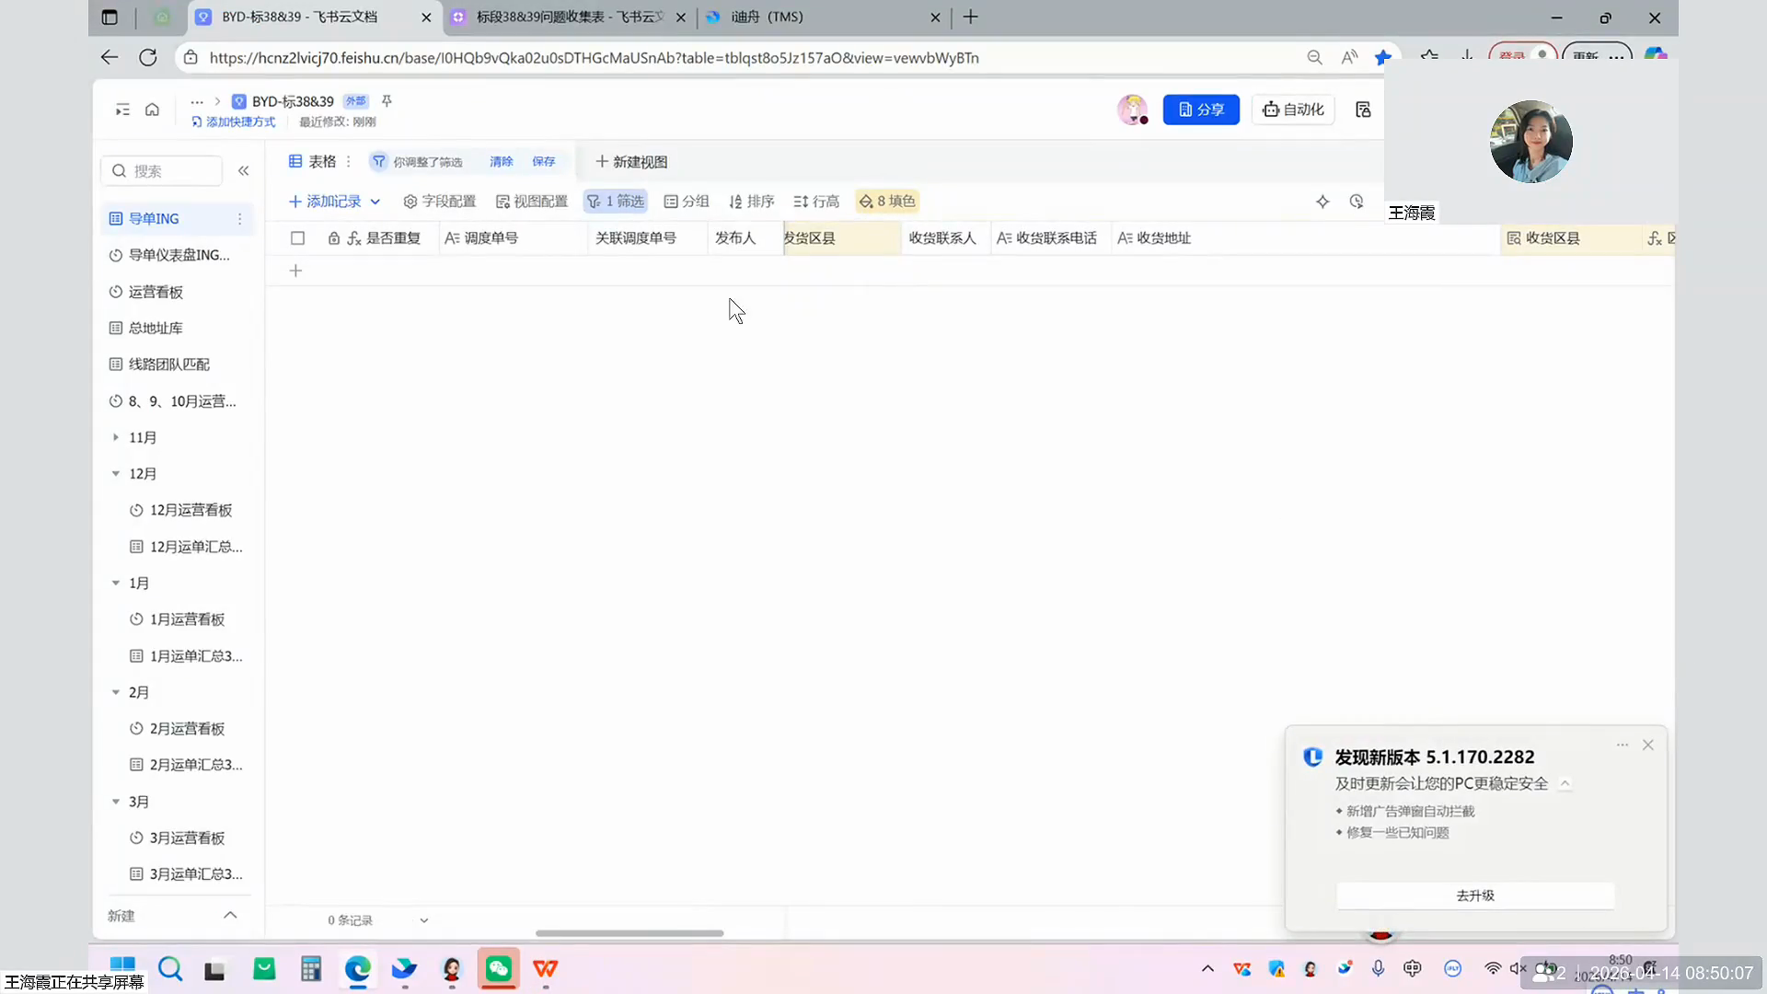Click the 自动化 automation button
Image resolution: width=1767 pixels, height=994 pixels.
tap(1293, 110)
